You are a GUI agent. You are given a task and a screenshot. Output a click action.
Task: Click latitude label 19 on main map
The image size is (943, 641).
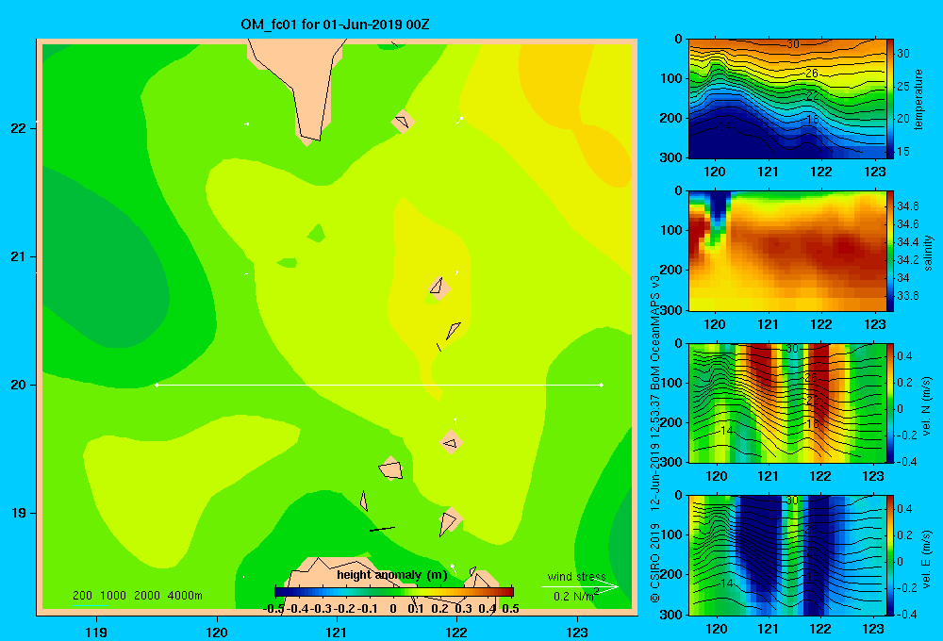click(18, 513)
